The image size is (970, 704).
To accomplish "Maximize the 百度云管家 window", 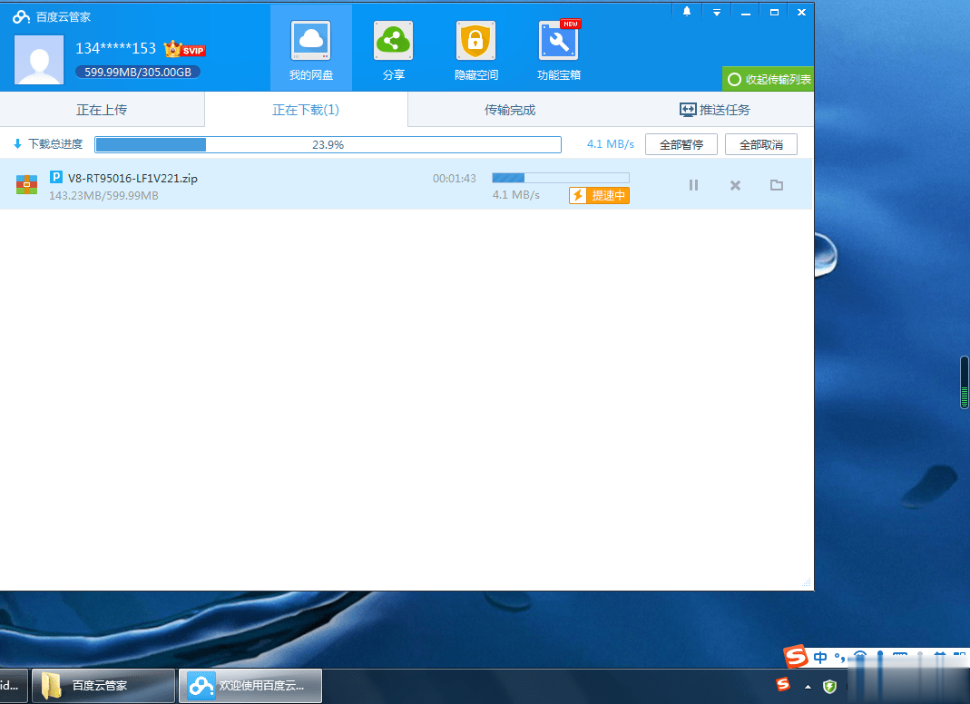I will click(774, 12).
